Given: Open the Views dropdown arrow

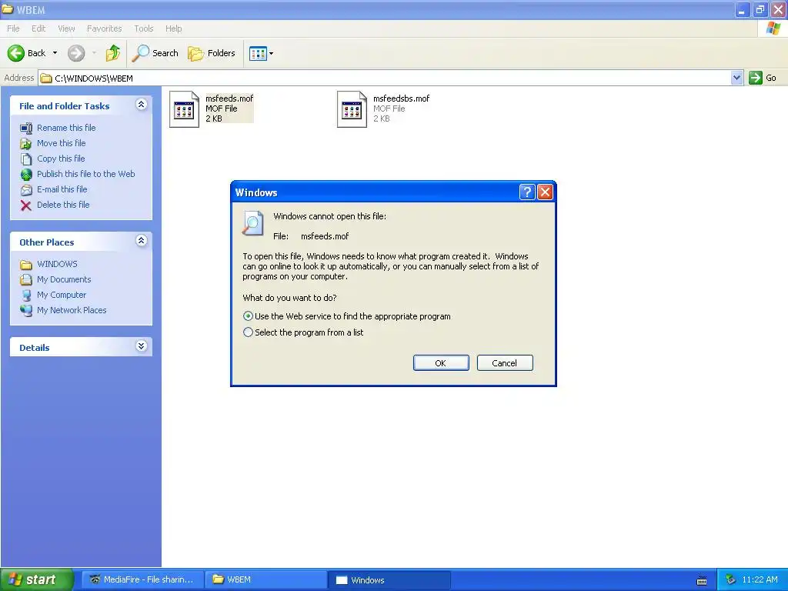Looking at the screenshot, I should pos(272,53).
